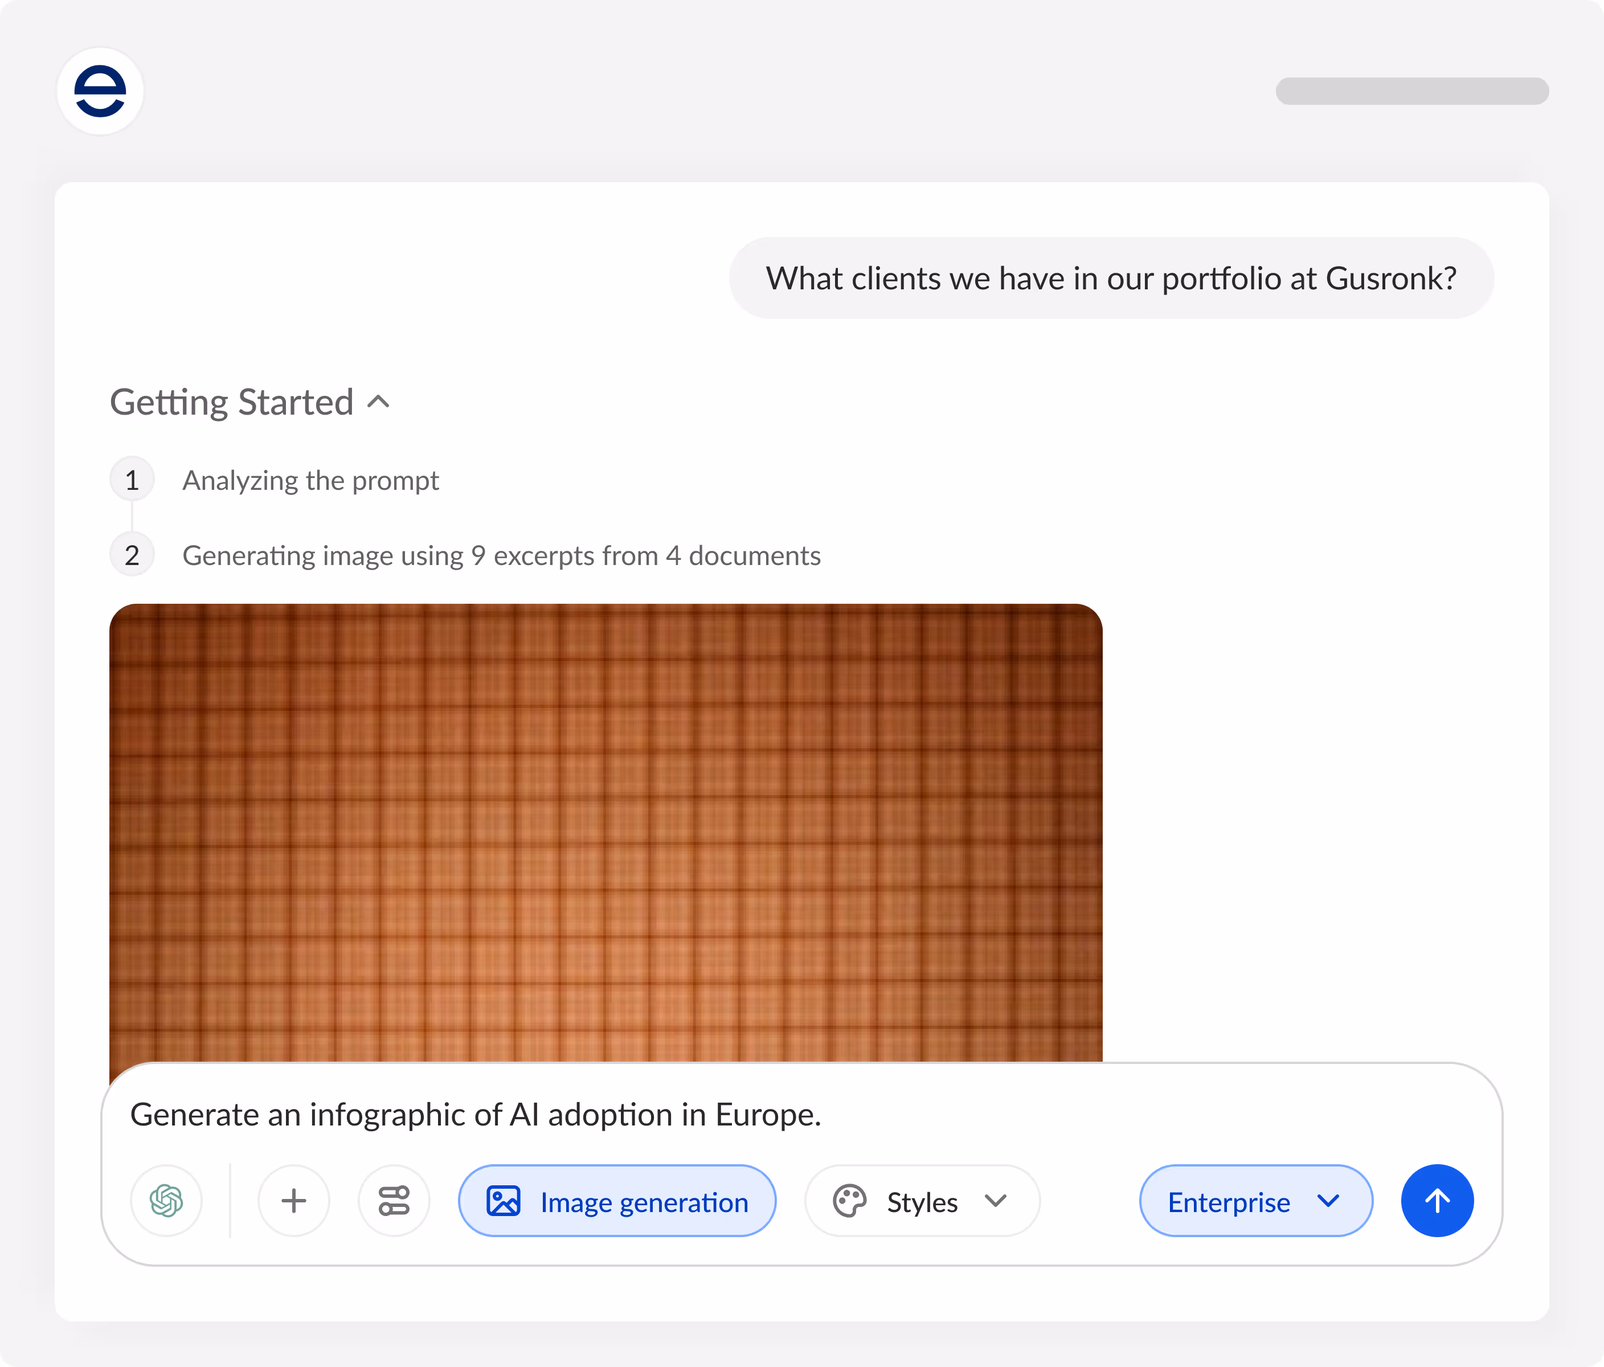Click the blue 'e' logo icon
1604x1367 pixels.
100,91
